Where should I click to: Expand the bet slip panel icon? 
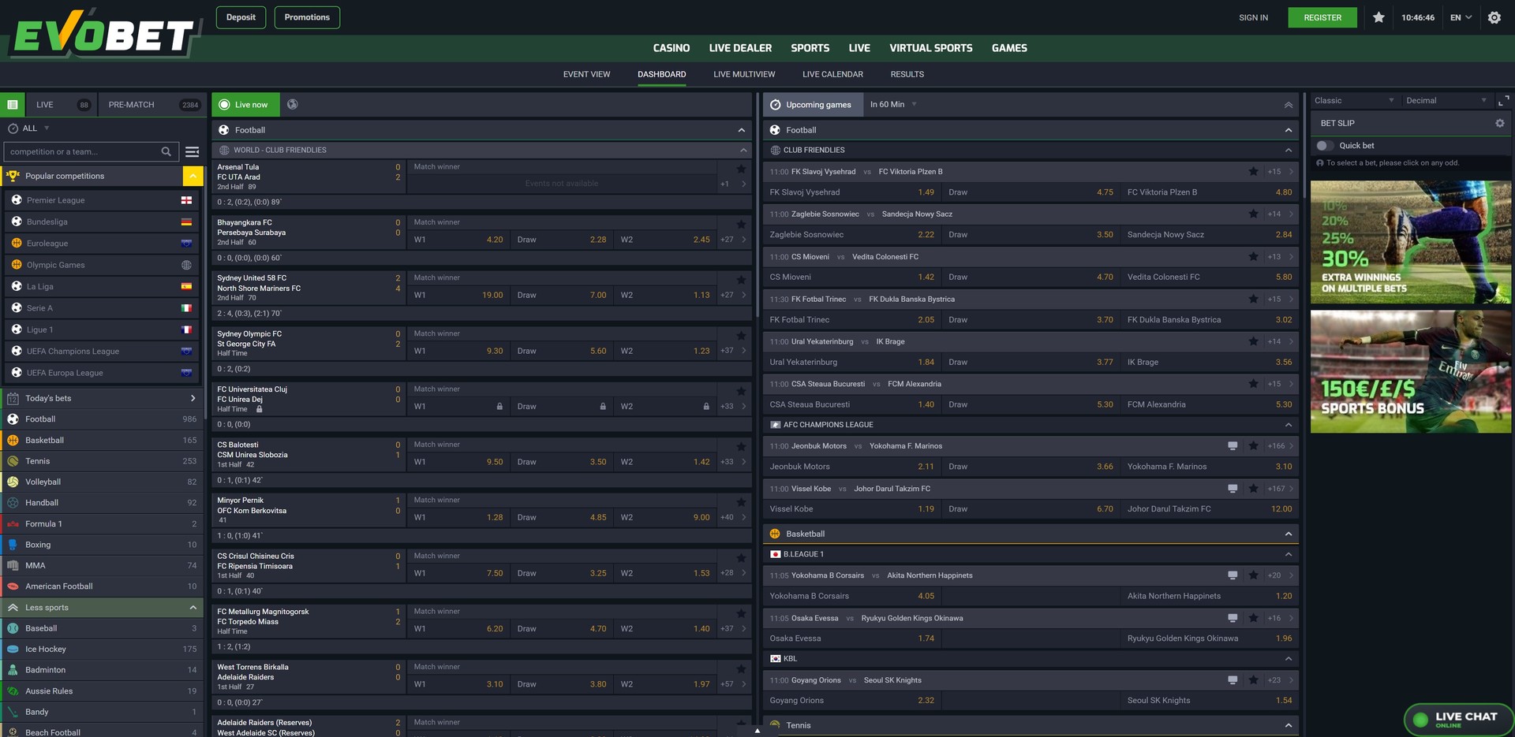(1502, 101)
